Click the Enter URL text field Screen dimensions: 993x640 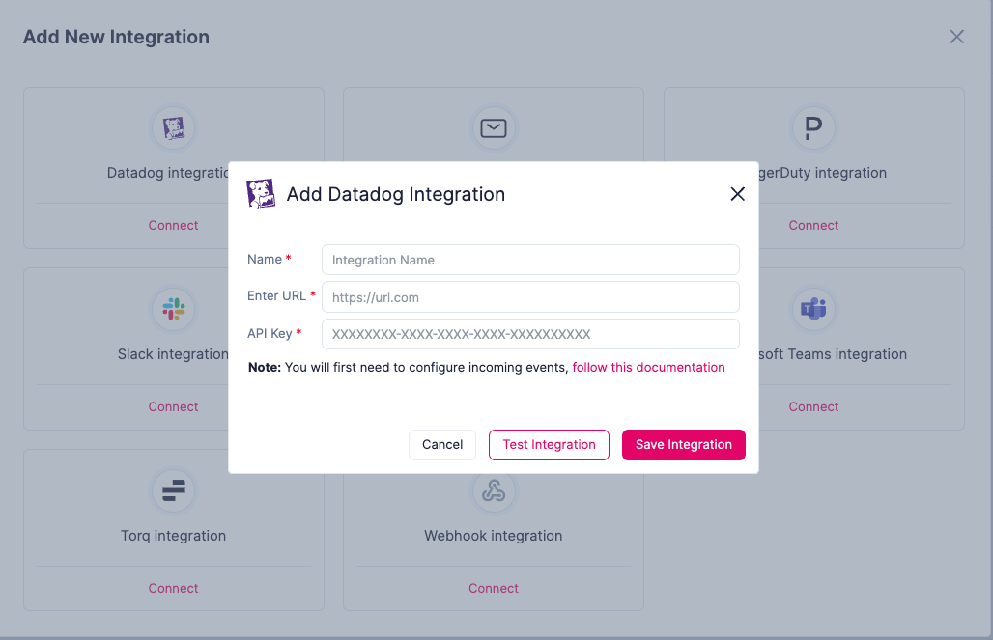pyautogui.click(x=530, y=297)
